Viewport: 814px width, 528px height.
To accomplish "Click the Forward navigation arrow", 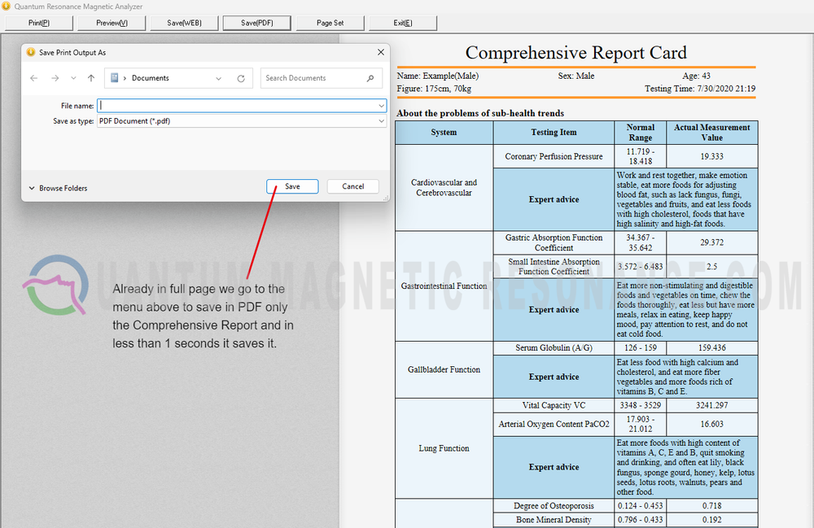I will click(54, 78).
